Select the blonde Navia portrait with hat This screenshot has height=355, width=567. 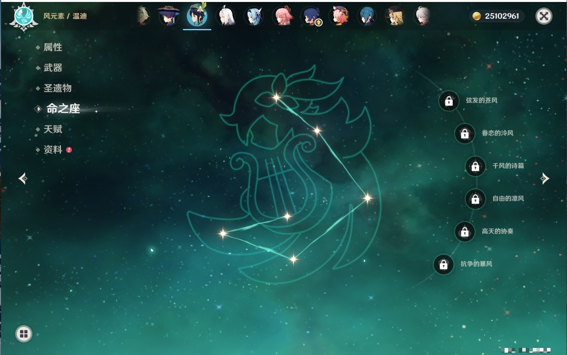click(395, 16)
